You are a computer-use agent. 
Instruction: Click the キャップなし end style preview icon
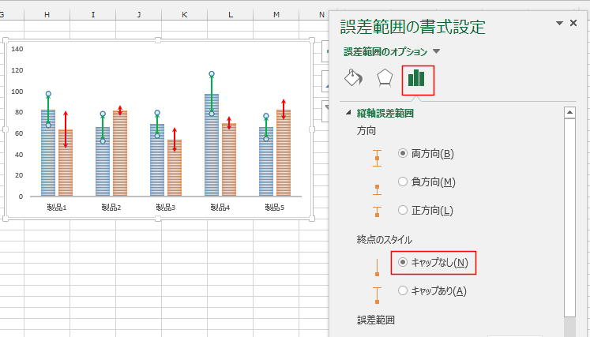(377, 264)
